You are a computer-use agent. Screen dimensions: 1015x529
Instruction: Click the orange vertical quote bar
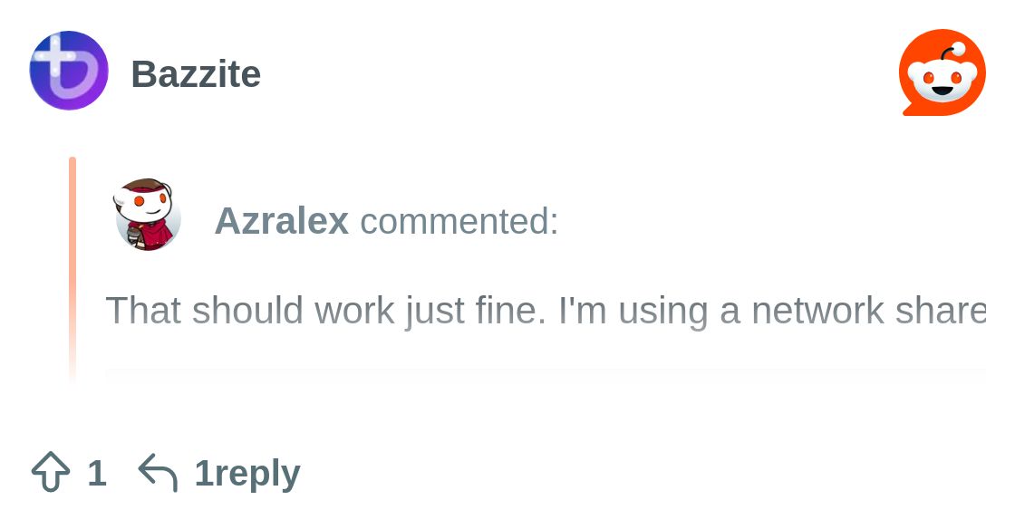pos(72,263)
